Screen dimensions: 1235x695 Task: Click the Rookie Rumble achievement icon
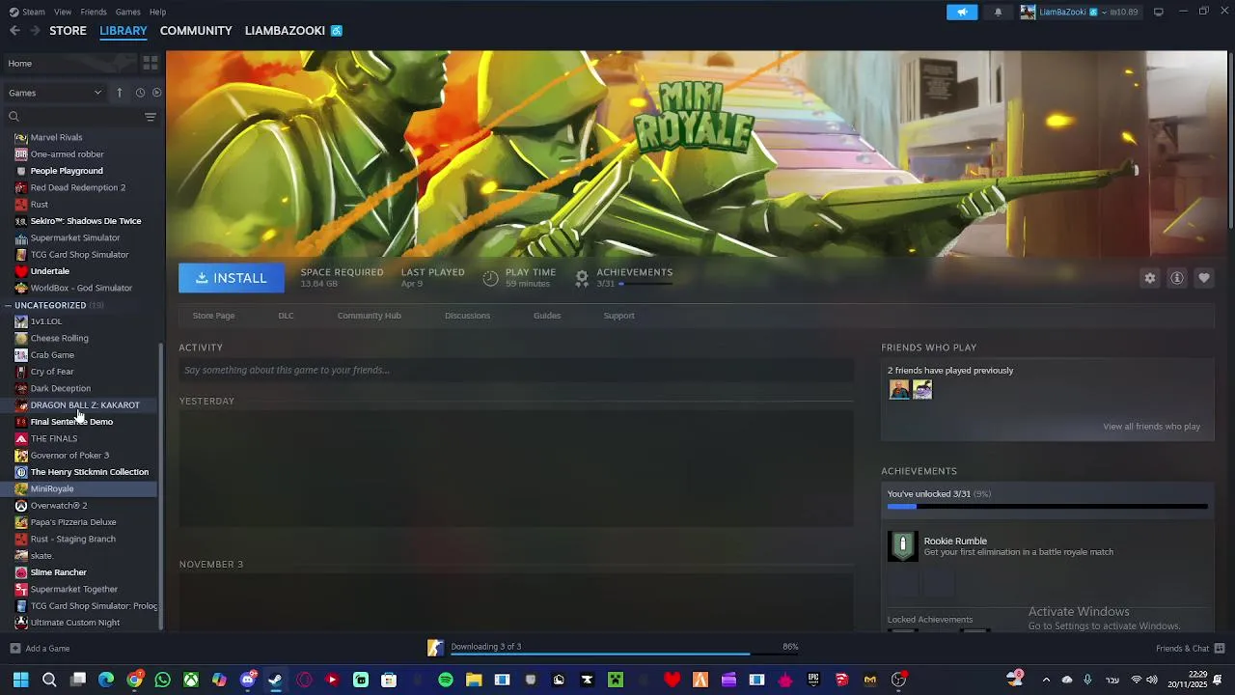902,546
